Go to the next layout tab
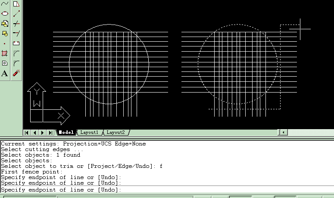334x198 pixels. 42,133
